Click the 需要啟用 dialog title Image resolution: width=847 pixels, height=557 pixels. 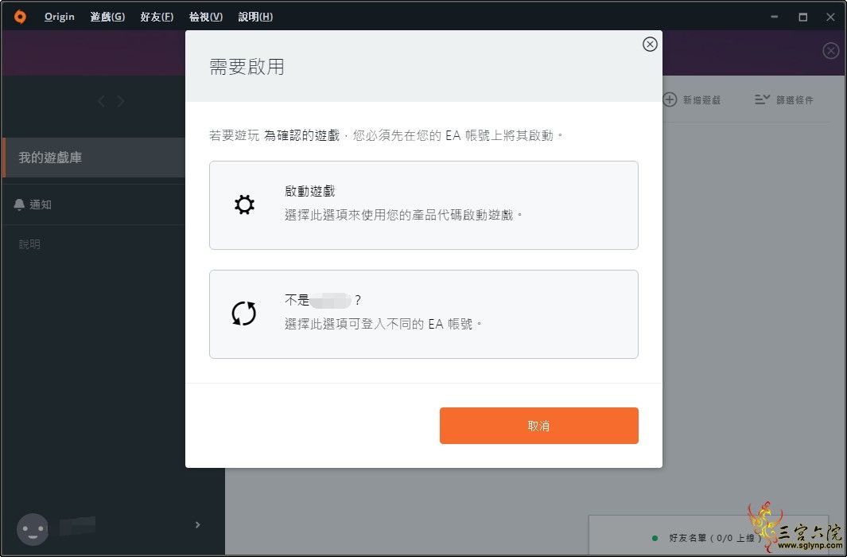(247, 67)
